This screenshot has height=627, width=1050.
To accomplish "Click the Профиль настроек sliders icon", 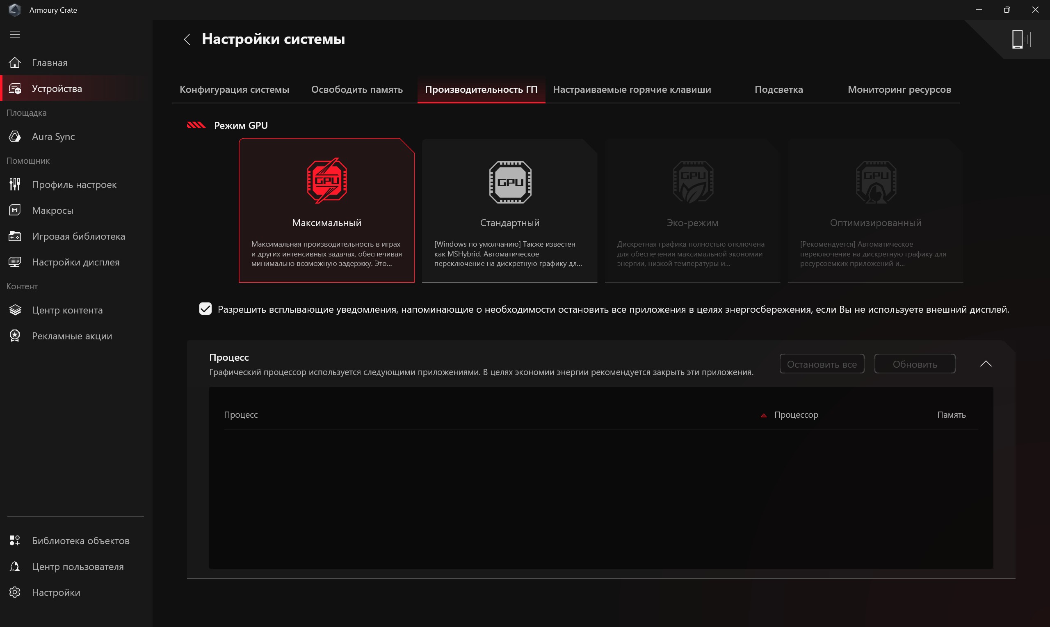I will tap(15, 185).
